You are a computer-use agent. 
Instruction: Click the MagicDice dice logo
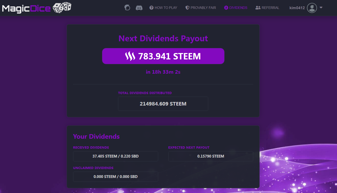pos(62,7)
